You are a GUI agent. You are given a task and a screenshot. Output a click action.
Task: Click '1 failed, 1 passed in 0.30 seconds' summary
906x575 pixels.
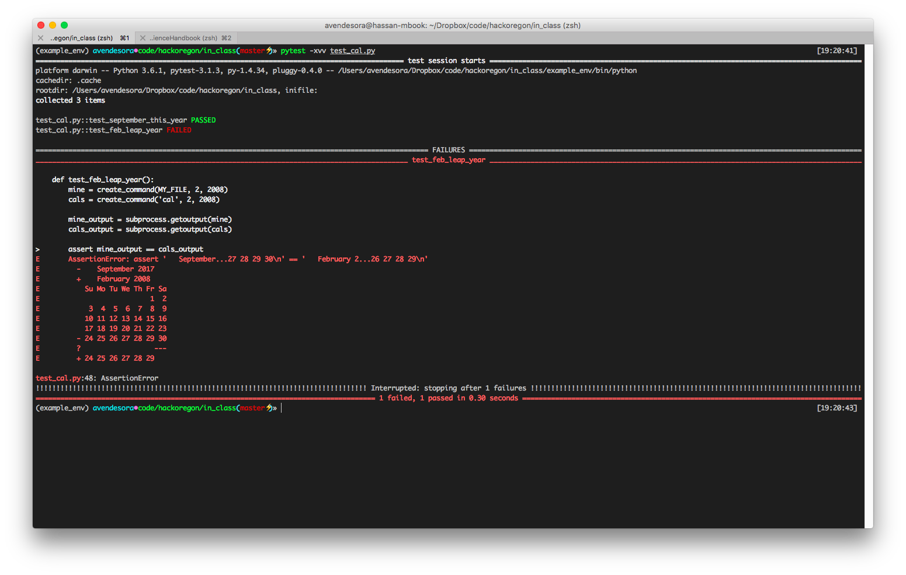click(449, 398)
